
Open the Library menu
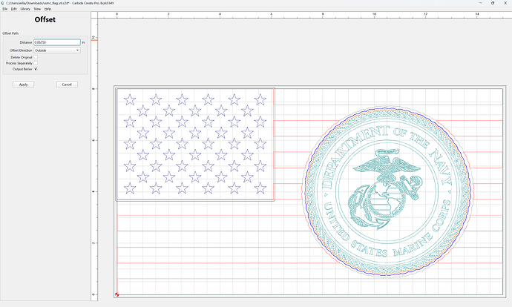point(25,9)
